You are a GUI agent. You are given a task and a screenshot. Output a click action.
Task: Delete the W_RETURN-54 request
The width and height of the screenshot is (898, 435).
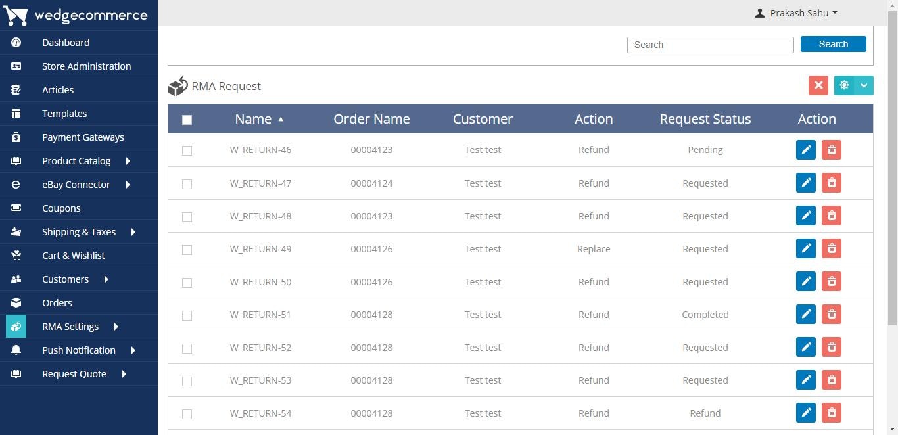pos(832,413)
